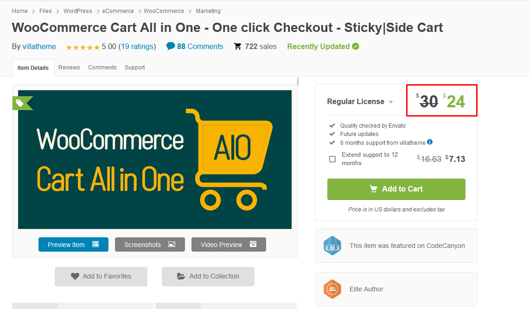Click the WooCommerce Cart All in One preview image

point(154,160)
